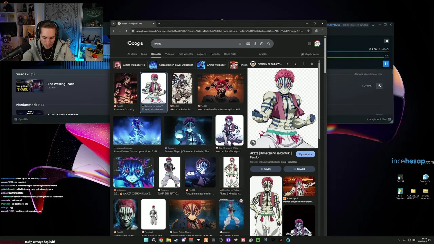Open the on-screen keyboard input tool
Image resolution: width=434 pixels, height=244 pixels.
(x=248, y=44)
